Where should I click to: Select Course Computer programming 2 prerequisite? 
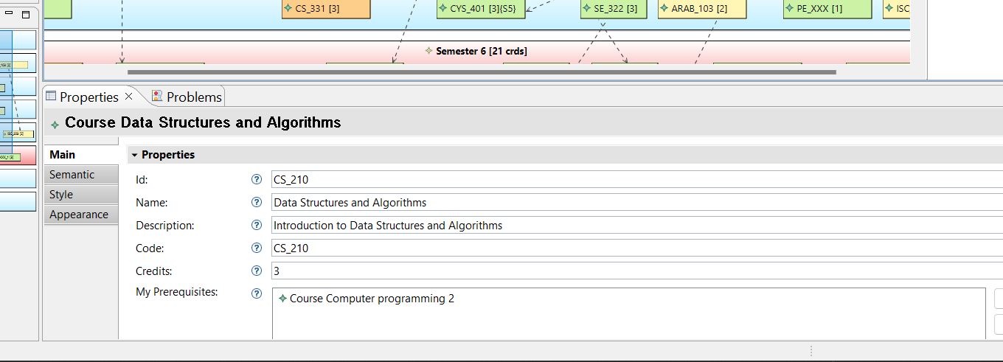click(367, 299)
